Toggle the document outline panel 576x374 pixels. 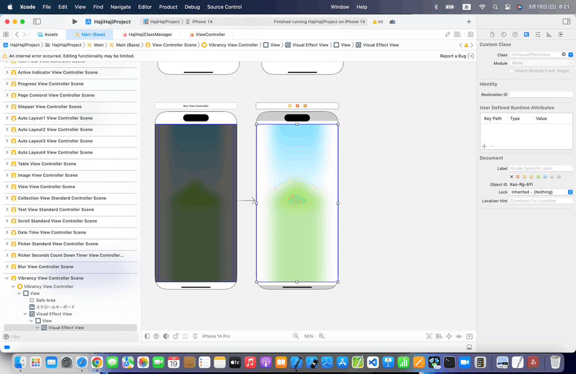[147, 336]
